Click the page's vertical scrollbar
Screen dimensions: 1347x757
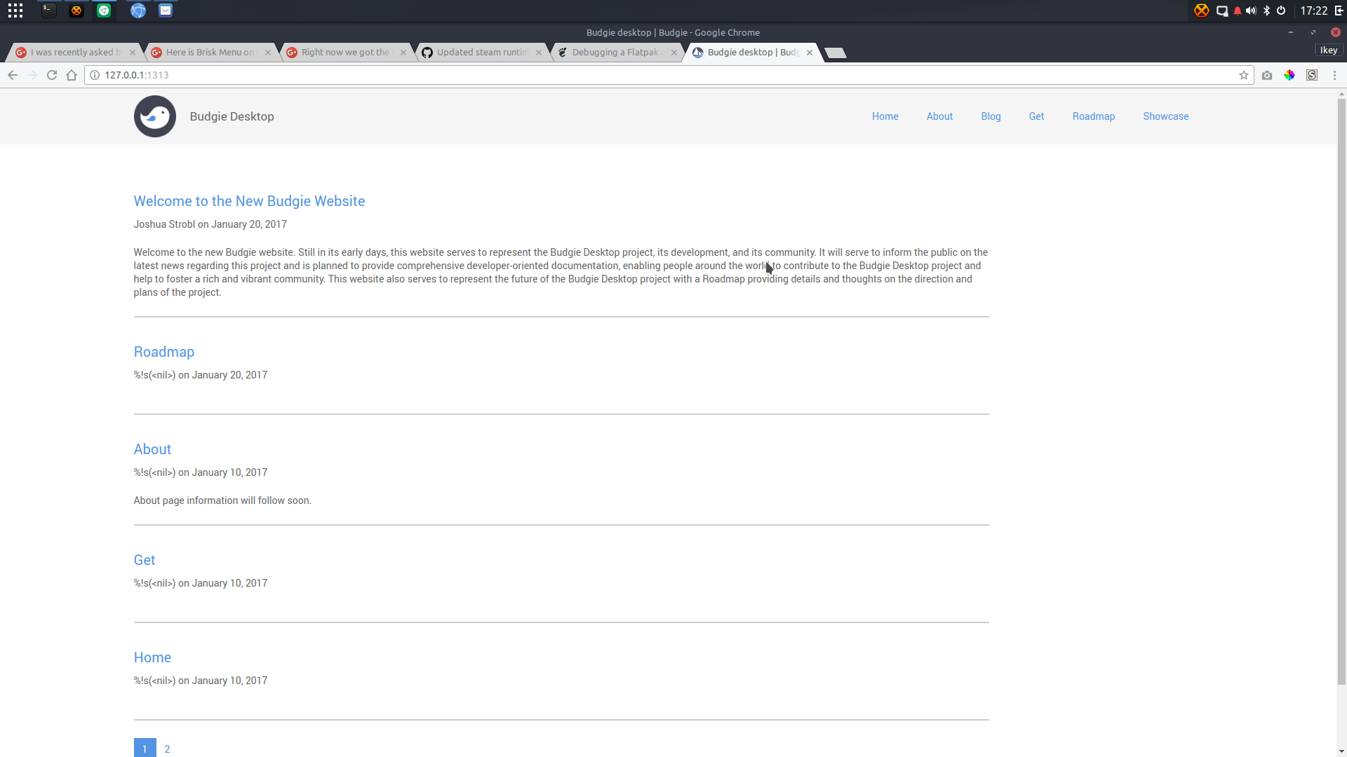pos(1341,391)
